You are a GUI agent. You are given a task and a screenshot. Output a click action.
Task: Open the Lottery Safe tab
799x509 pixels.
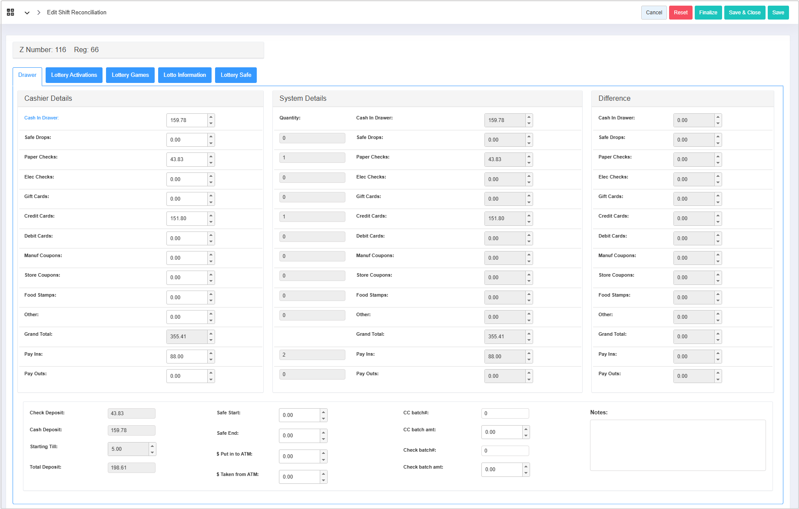coord(236,75)
